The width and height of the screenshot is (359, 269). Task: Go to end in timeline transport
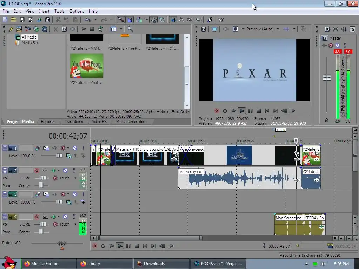154,246
